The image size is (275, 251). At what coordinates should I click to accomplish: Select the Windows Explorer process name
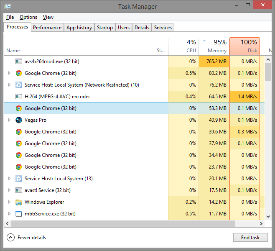[x=44, y=202]
